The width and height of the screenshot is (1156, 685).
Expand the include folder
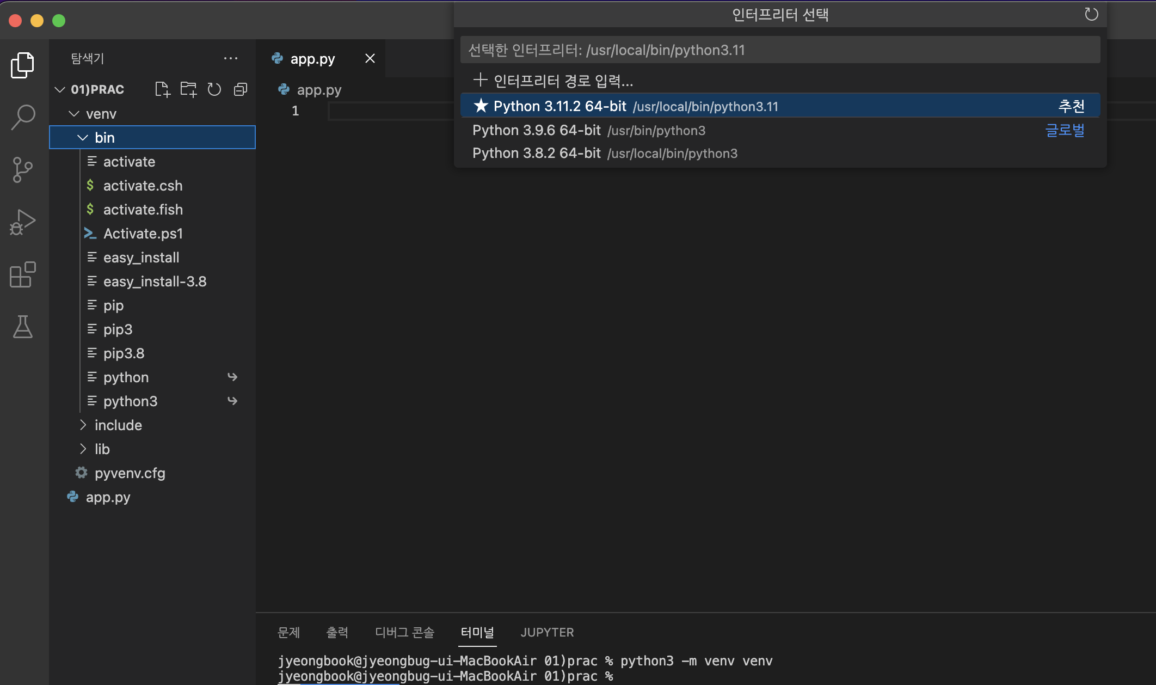[x=83, y=425]
